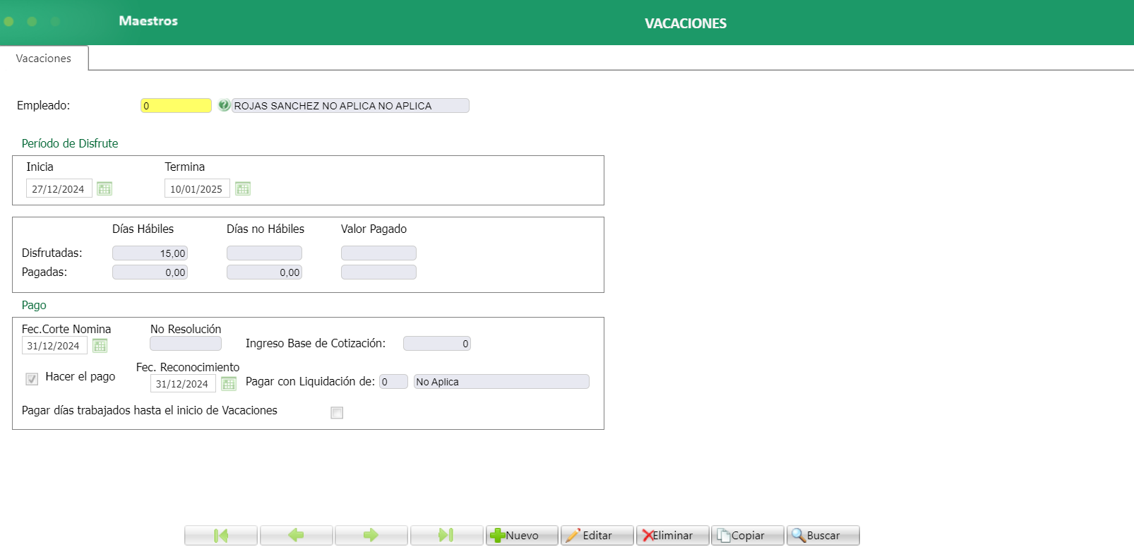Click Disfrutadas Días Hábiles field 15,00
This screenshot has width=1134, height=547.
coord(150,253)
